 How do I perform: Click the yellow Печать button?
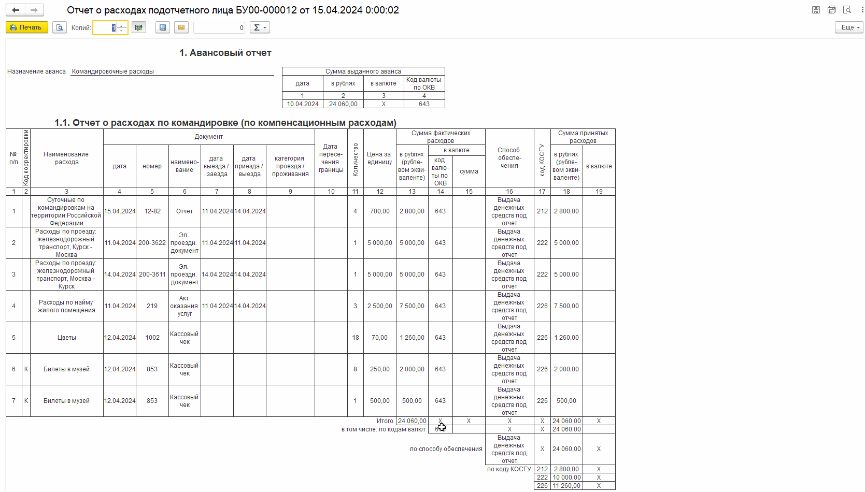coord(27,27)
